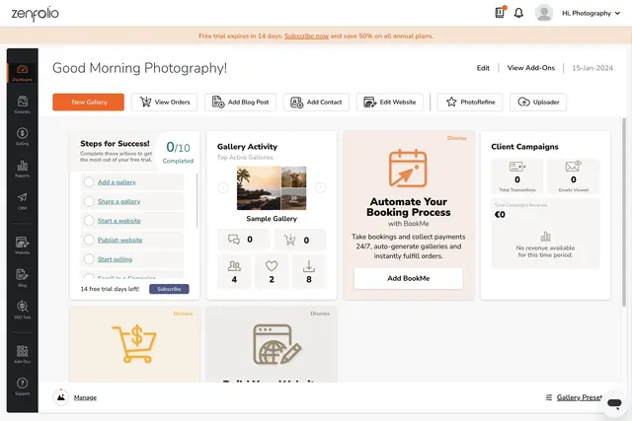Click the gallery comments count tile
Viewport: 632px width, 421px height.
244,240
